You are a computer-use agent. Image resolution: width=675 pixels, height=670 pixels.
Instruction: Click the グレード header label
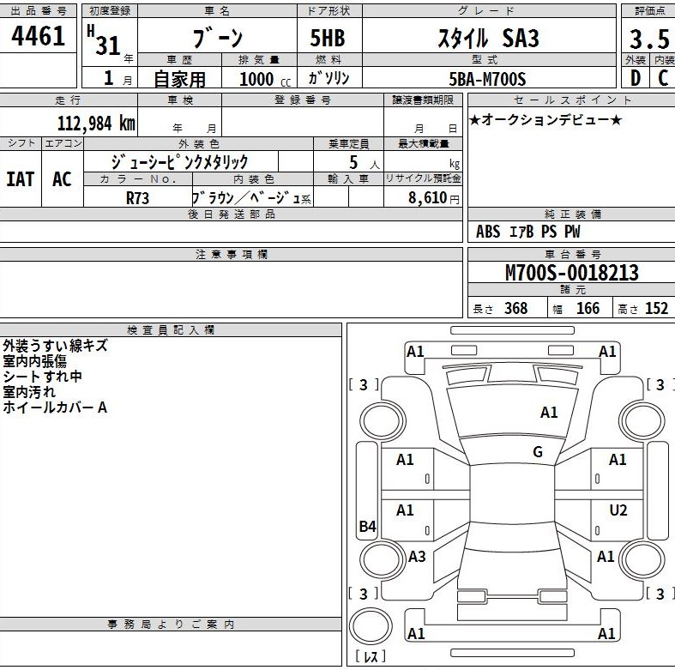click(x=486, y=11)
